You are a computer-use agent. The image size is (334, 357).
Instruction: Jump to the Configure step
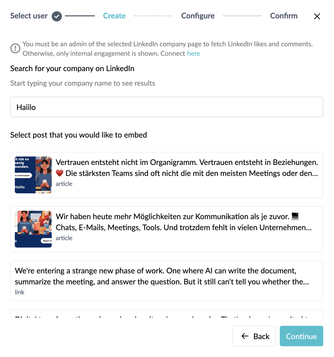point(198,16)
